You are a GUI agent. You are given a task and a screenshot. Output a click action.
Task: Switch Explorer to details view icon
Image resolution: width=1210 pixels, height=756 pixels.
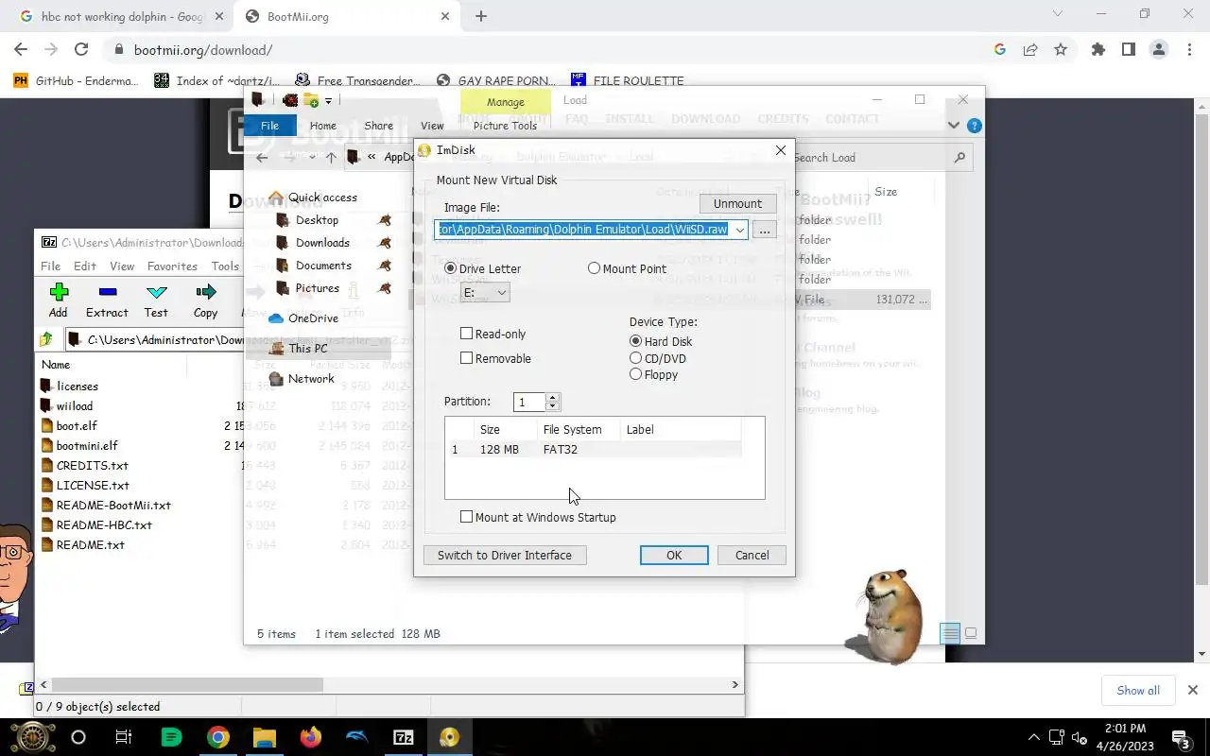pyautogui.click(x=951, y=633)
